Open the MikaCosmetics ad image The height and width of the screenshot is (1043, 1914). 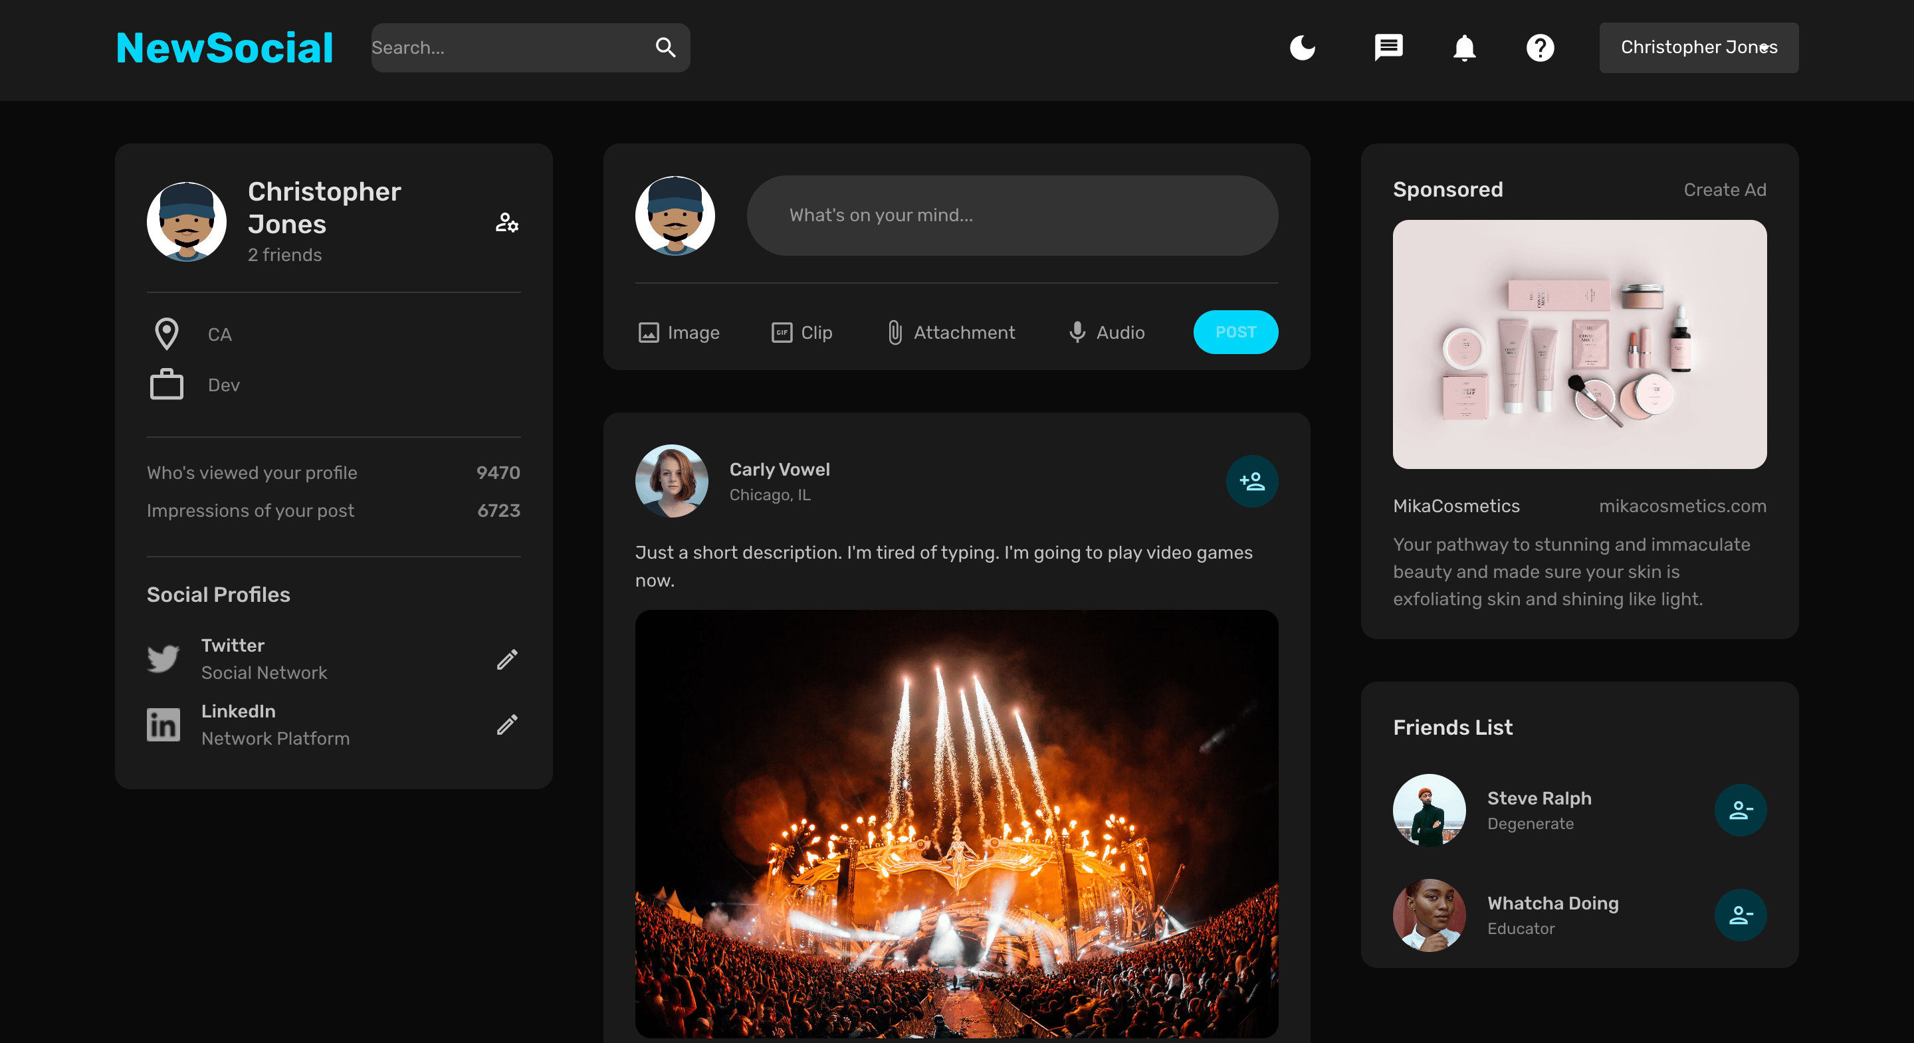1579,345
